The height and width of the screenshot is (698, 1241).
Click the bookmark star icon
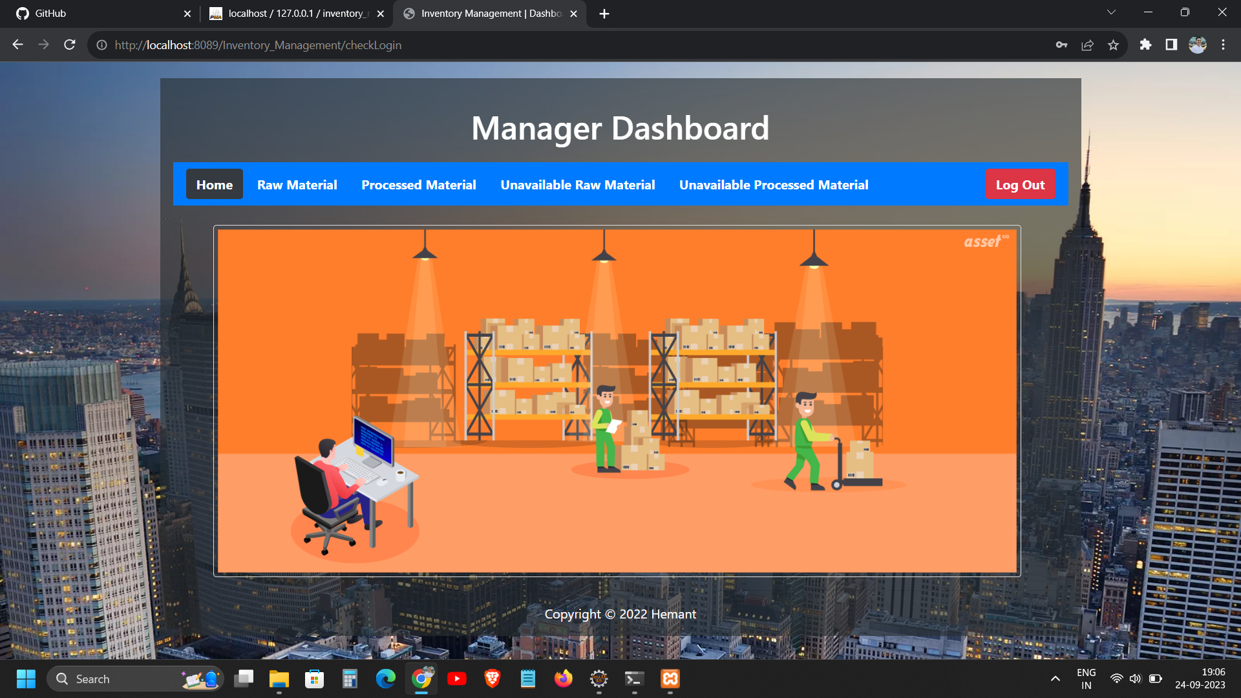pyautogui.click(x=1113, y=45)
